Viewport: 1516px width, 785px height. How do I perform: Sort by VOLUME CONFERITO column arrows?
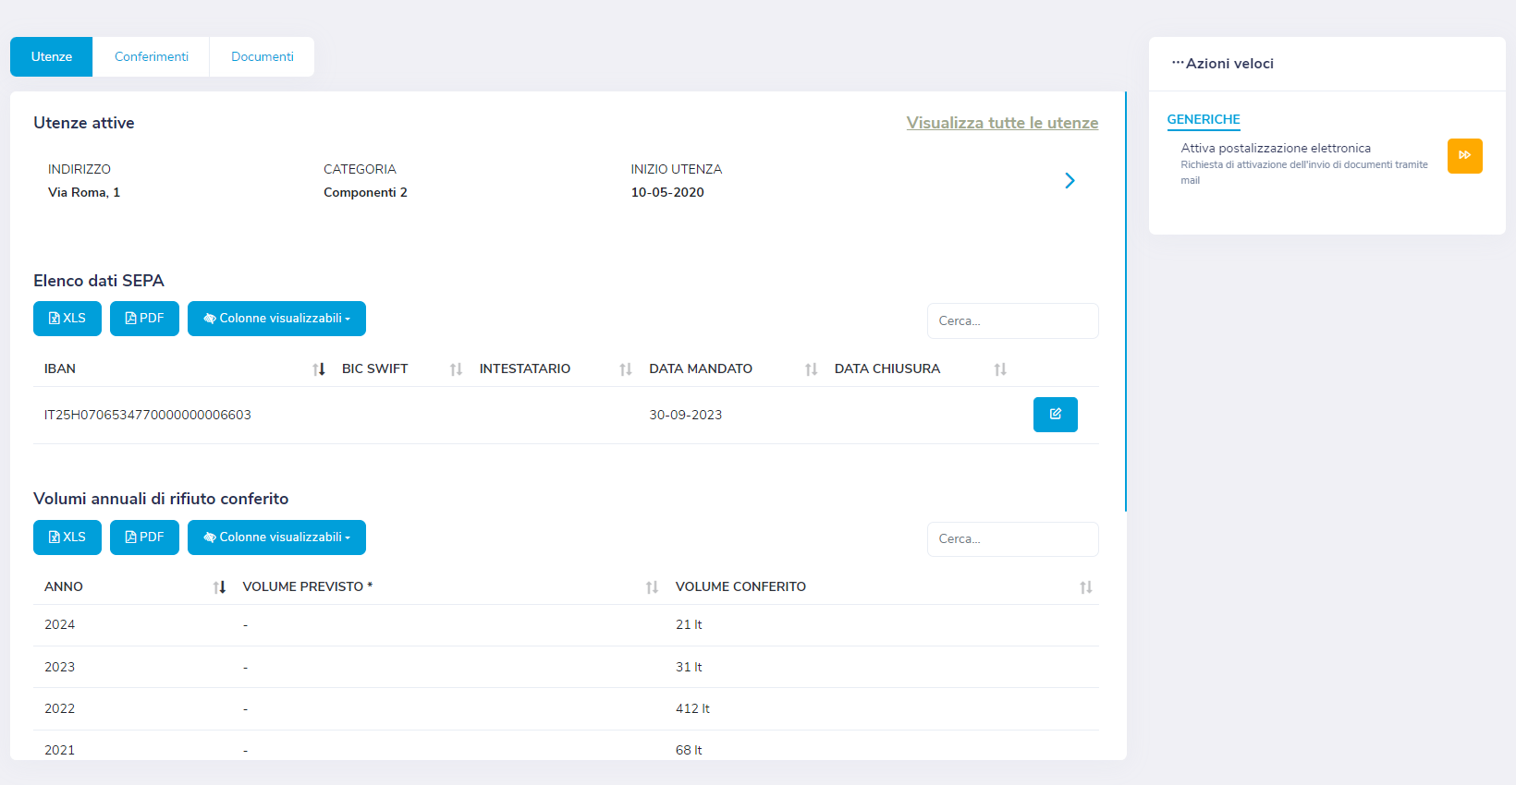[x=1085, y=587]
